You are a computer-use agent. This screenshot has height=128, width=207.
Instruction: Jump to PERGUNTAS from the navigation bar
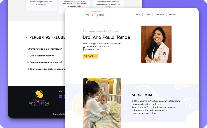click(x=174, y=15)
